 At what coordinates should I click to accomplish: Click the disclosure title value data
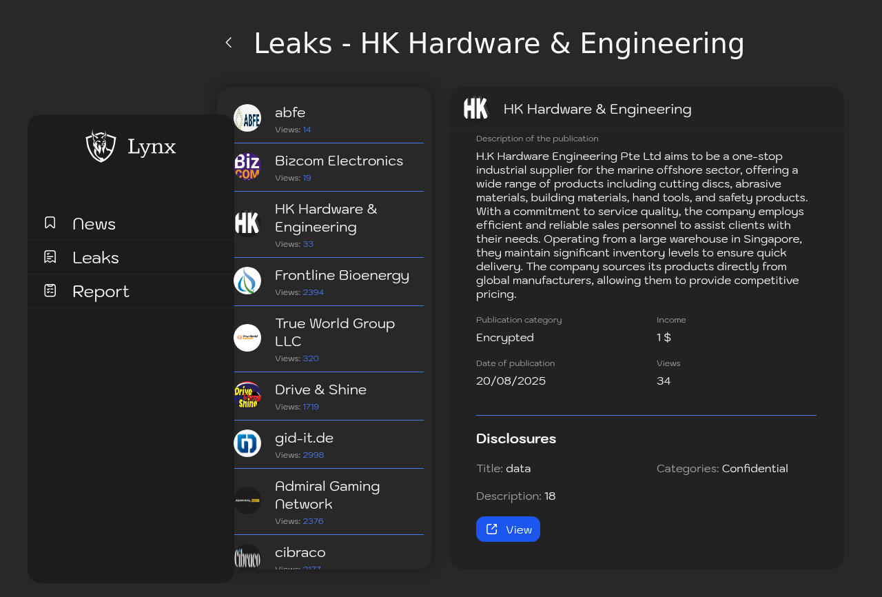click(518, 469)
